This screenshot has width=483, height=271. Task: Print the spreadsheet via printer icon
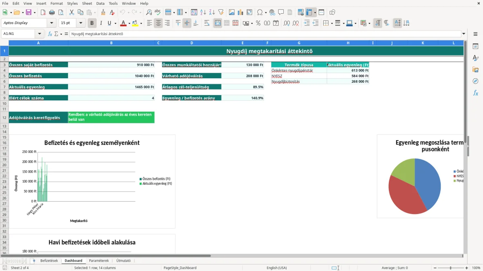52,12
